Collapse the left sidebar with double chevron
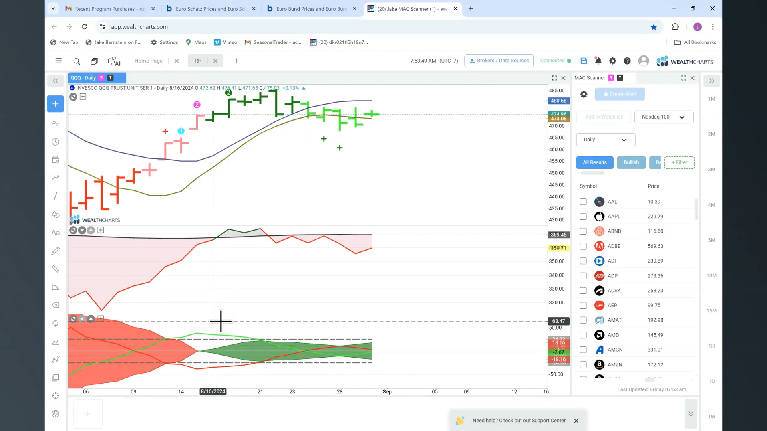Image resolution: width=767 pixels, height=431 pixels. pyautogui.click(x=56, y=81)
